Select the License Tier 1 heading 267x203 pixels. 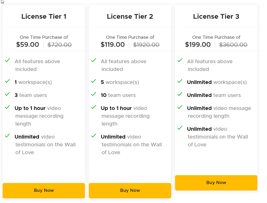44,17
